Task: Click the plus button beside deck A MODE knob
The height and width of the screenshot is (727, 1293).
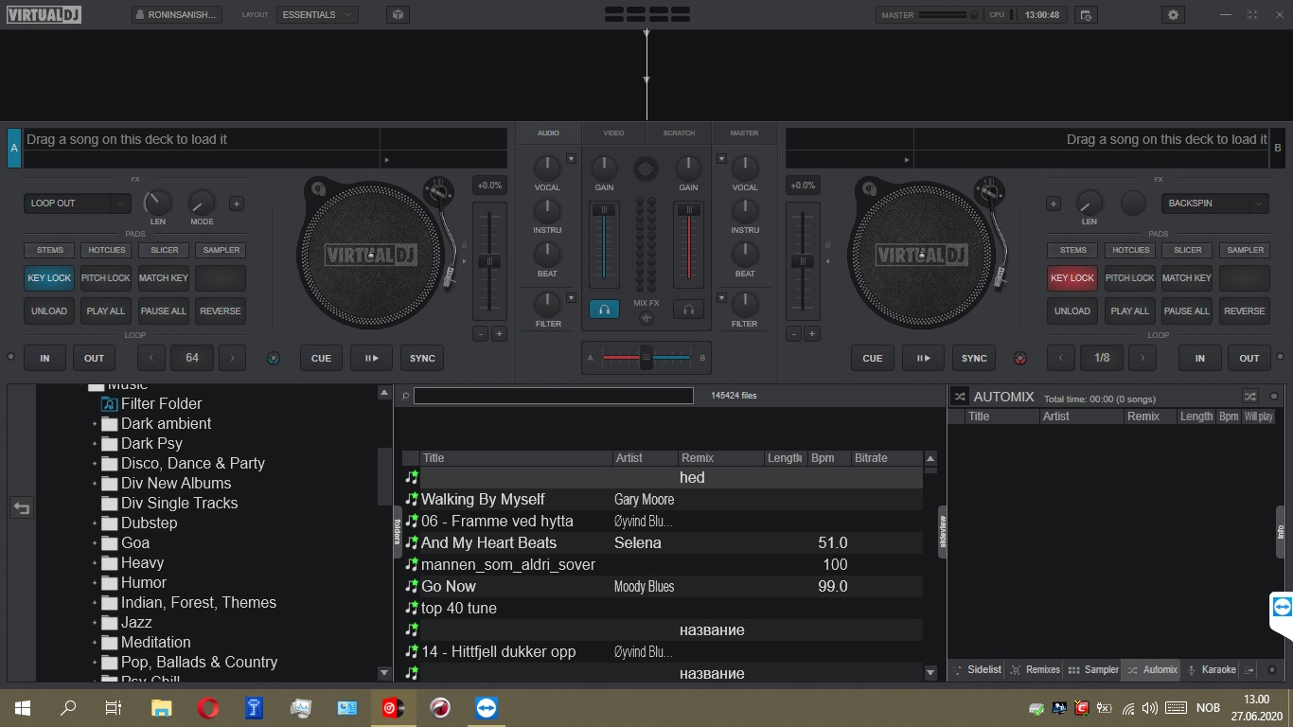Action: [236, 204]
